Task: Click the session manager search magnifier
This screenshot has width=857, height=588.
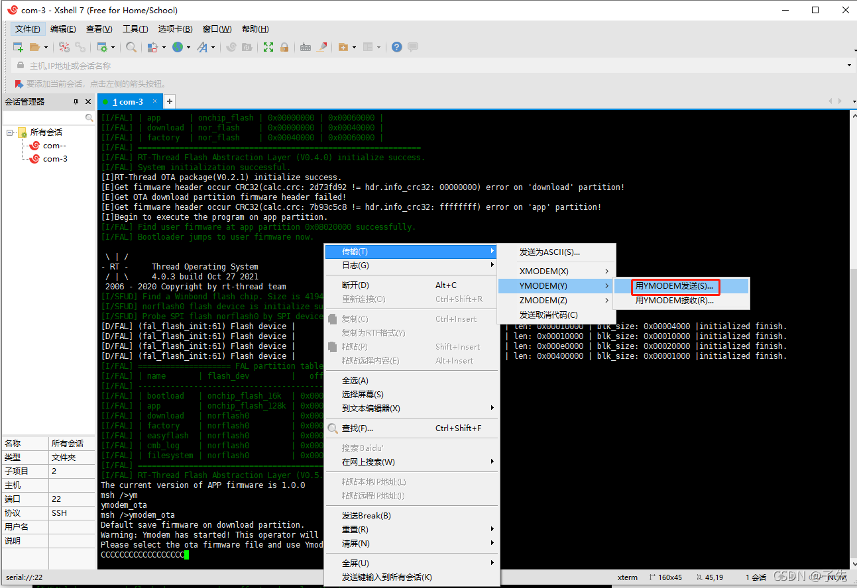Action: 89,117
